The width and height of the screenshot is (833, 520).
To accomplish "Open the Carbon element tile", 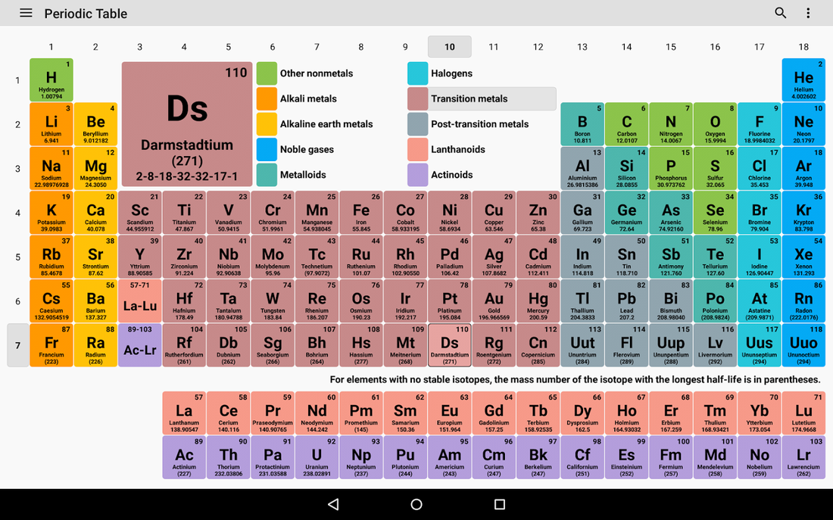I will [x=626, y=124].
